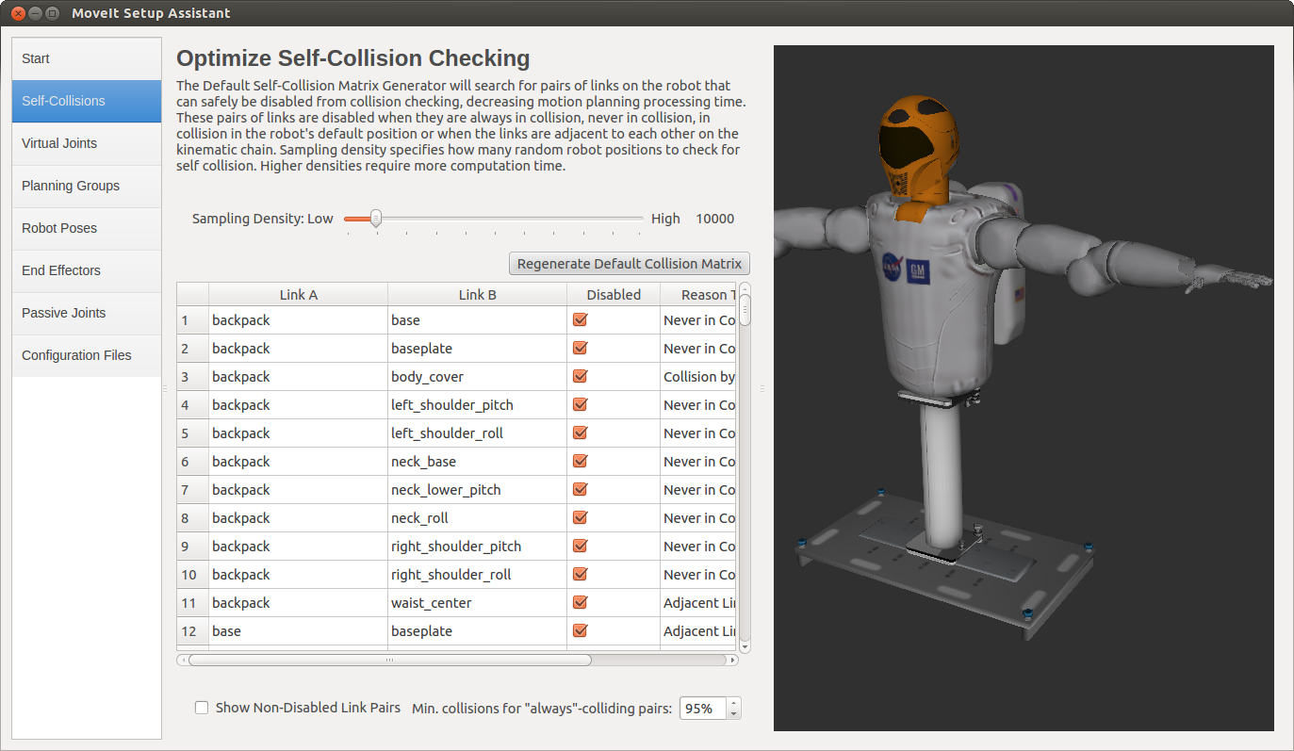Open End Effectors section
Screen dimensions: 1294x751
tap(61, 270)
